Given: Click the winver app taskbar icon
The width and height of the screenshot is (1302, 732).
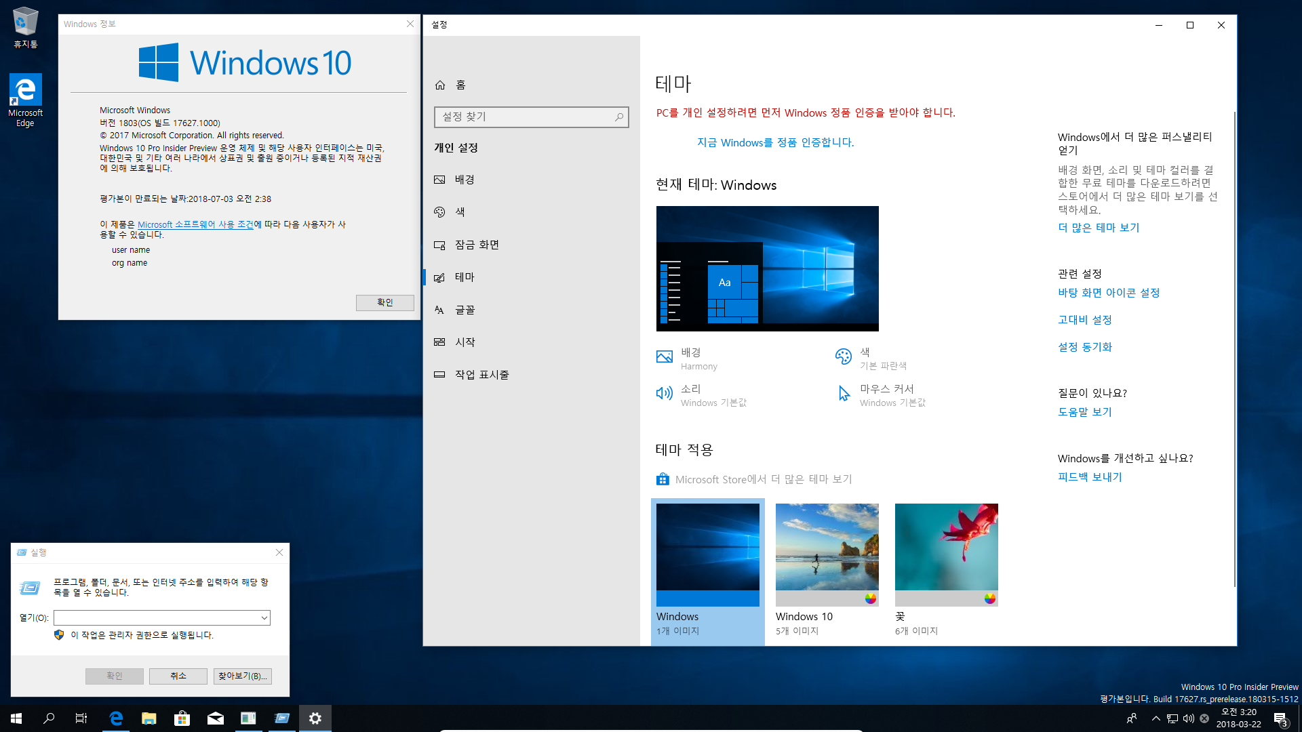Looking at the screenshot, I should coord(248,718).
